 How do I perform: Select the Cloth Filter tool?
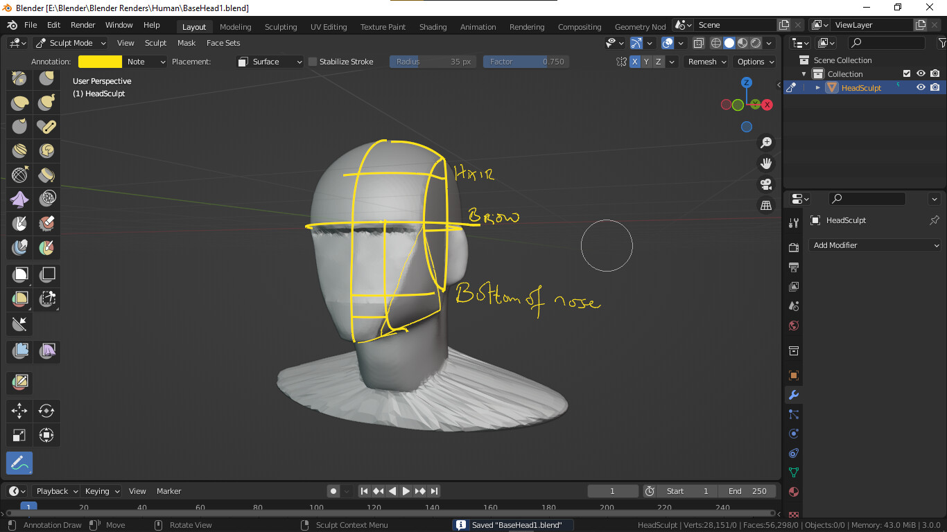[46, 351]
